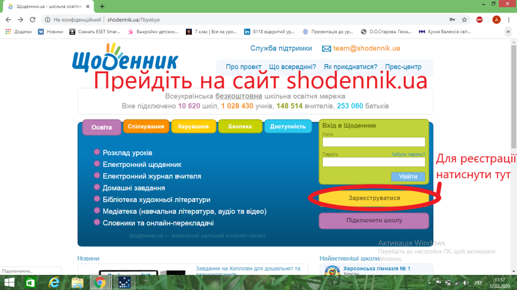
Task: Reload the page with the refresh icon
Action: (32, 20)
